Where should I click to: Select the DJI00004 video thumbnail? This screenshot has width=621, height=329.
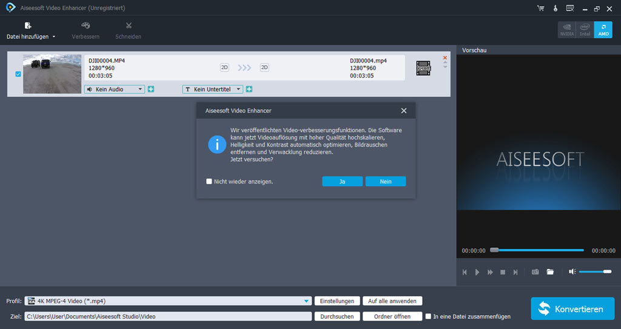click(52, 74)
